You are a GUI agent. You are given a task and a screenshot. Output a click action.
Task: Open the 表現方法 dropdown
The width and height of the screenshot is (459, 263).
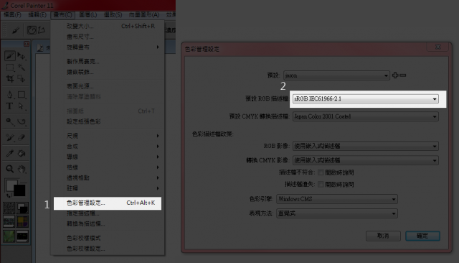point(336,213)
